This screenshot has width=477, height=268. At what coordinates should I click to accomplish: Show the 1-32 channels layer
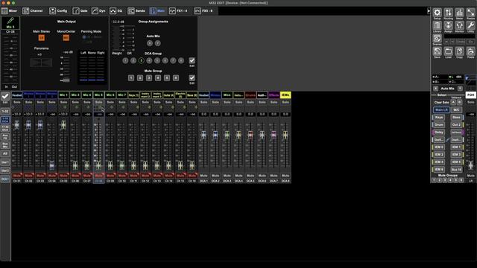(x=5, y=112)
